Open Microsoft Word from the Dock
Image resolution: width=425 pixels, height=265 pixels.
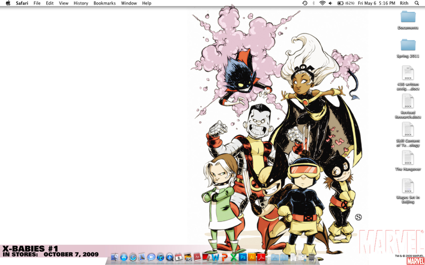[x=216, y=257]
